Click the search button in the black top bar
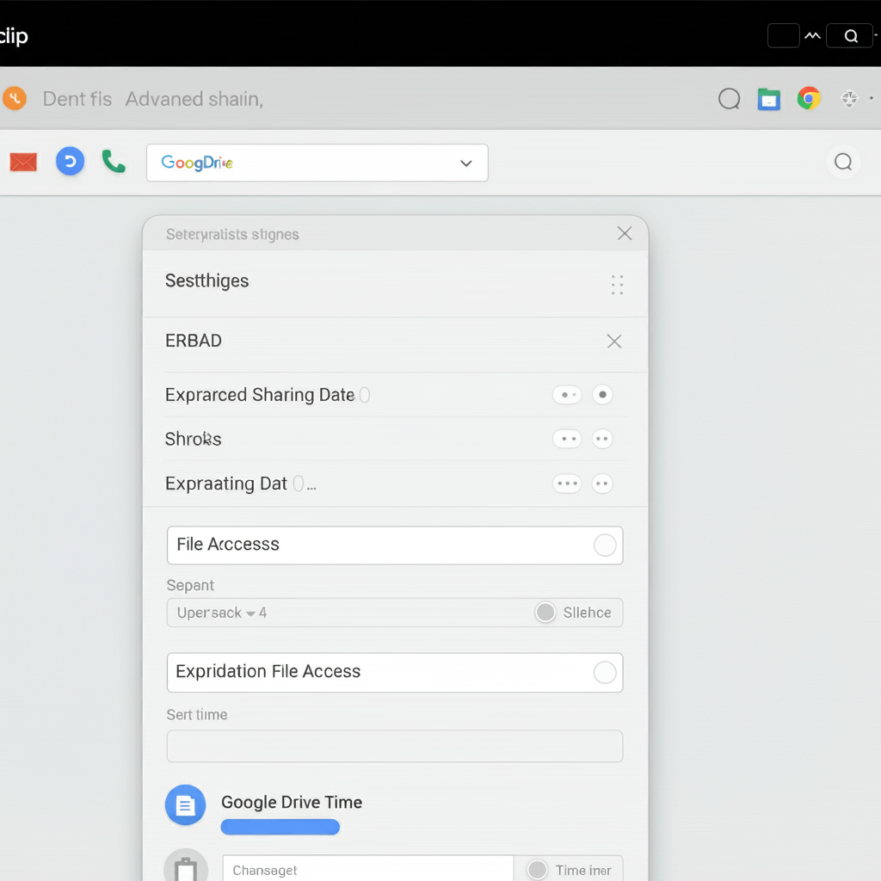Image resolution: width=881 pixels, height=881 pixels. point(849,36)
